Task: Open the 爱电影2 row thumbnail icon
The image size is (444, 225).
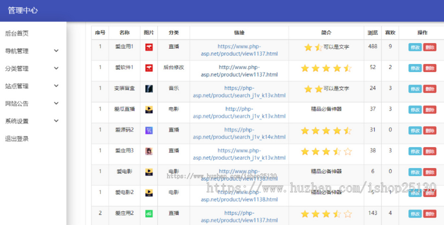Action: tap(149, 193)
